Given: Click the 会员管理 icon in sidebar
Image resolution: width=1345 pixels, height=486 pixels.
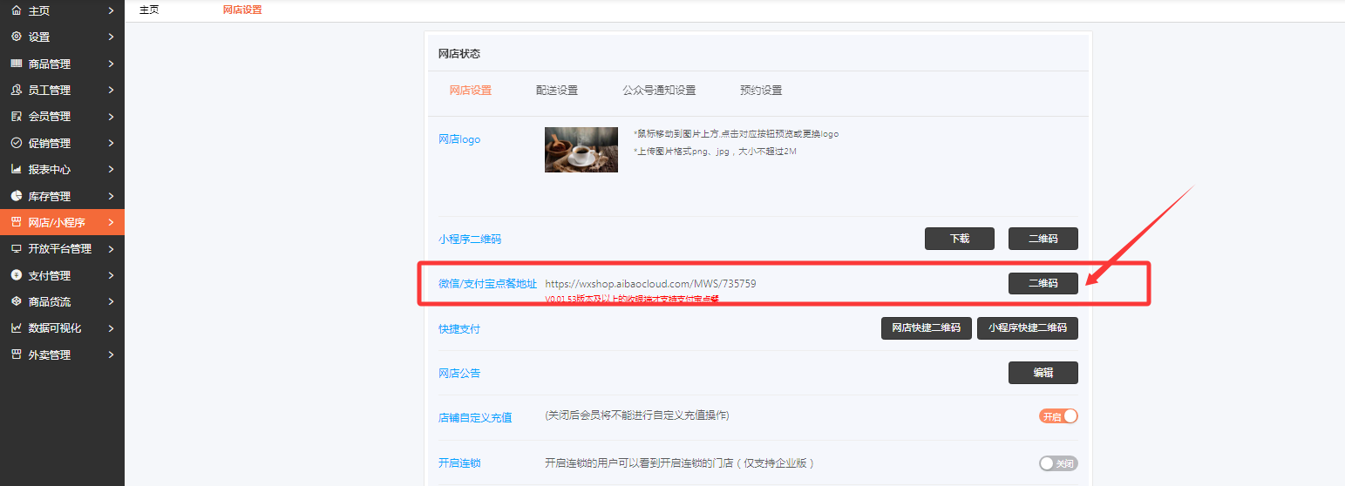Looking at the screenshot, I should tap(16, 116).
